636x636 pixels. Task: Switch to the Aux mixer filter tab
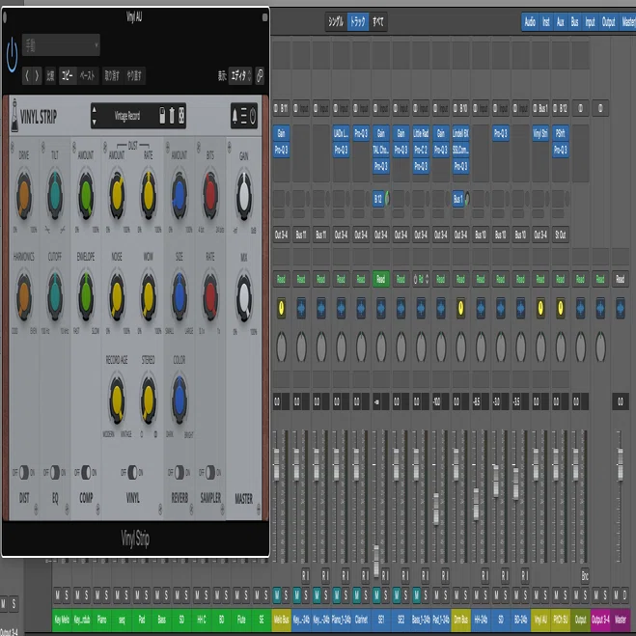click(x=560, y=22)
